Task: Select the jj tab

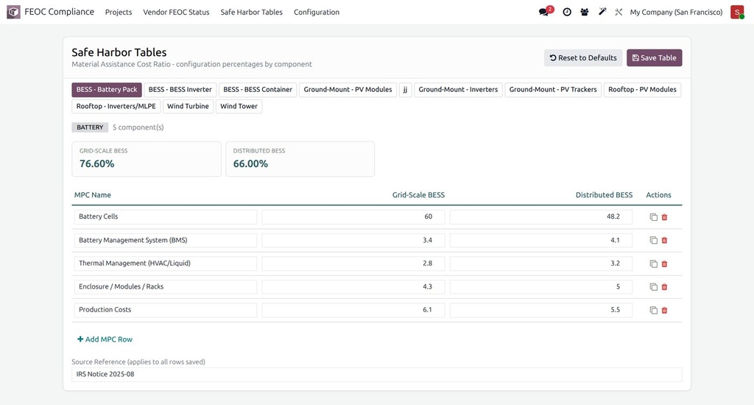Action: pyautogui.click(x=406, y=89)
